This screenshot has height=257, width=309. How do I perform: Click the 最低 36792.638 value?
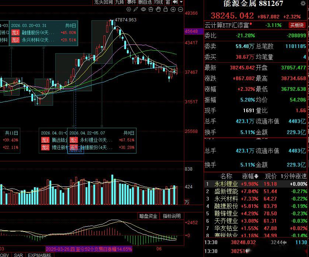[x=294, y=89]
